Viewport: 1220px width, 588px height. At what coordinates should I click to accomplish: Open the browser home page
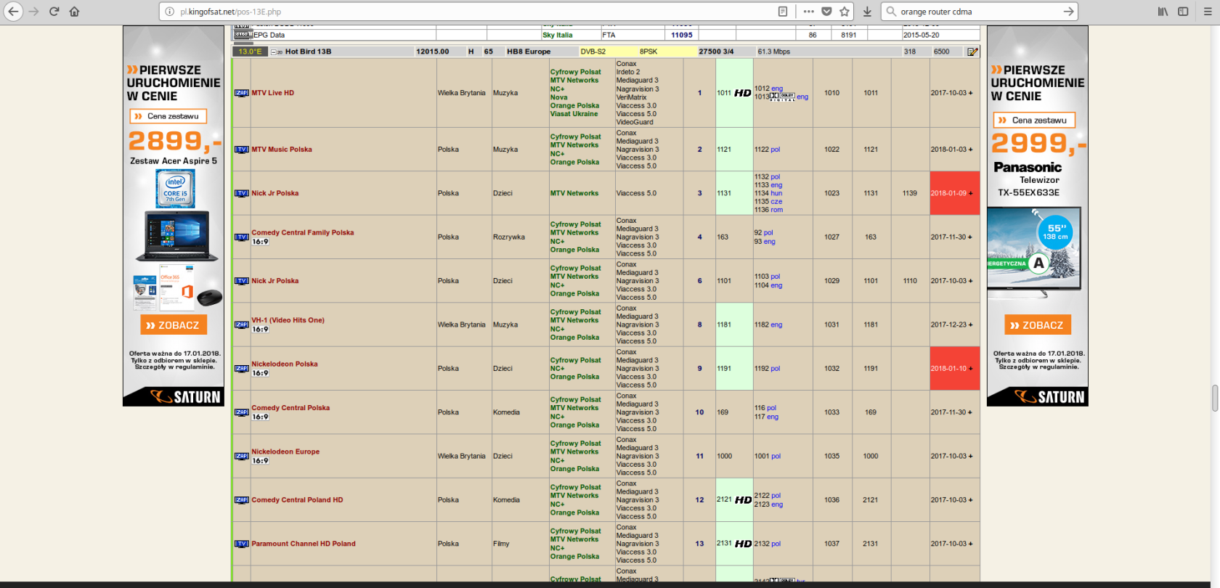(74, 12)
